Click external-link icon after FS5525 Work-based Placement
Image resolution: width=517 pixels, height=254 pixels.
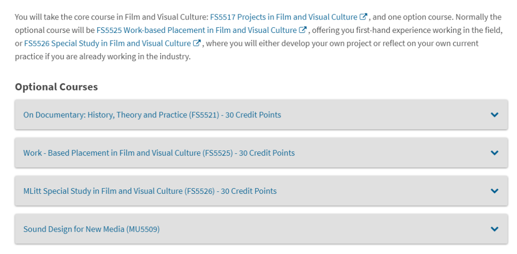coord(303,30)
